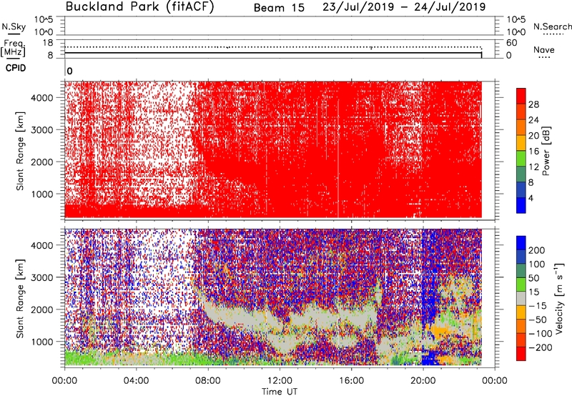Click the 4 label on power colorbar
This screenshot has height=396, width=572.
pos(531,198)
